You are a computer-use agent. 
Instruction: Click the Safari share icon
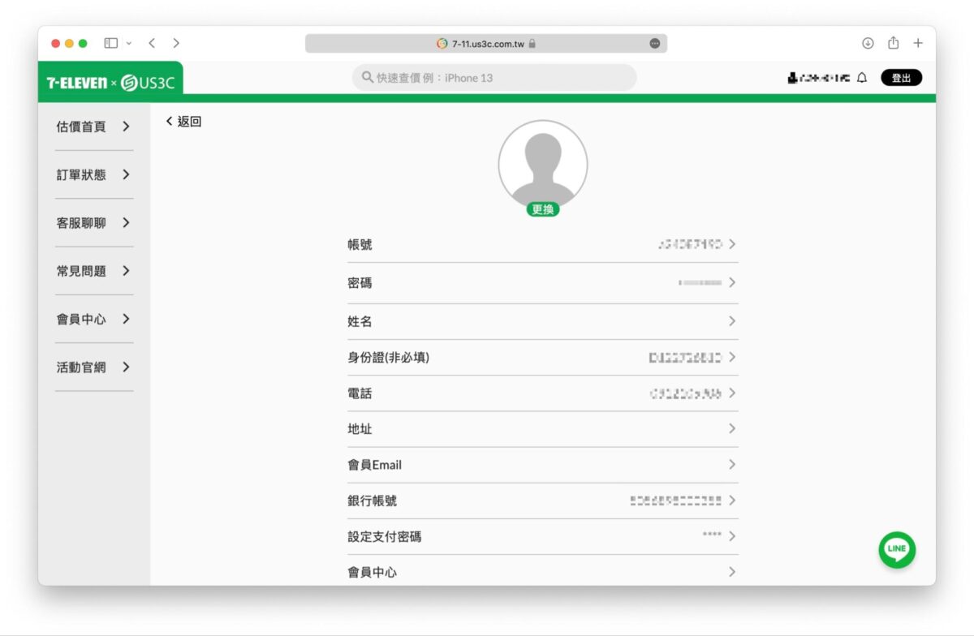coord(893,43)
